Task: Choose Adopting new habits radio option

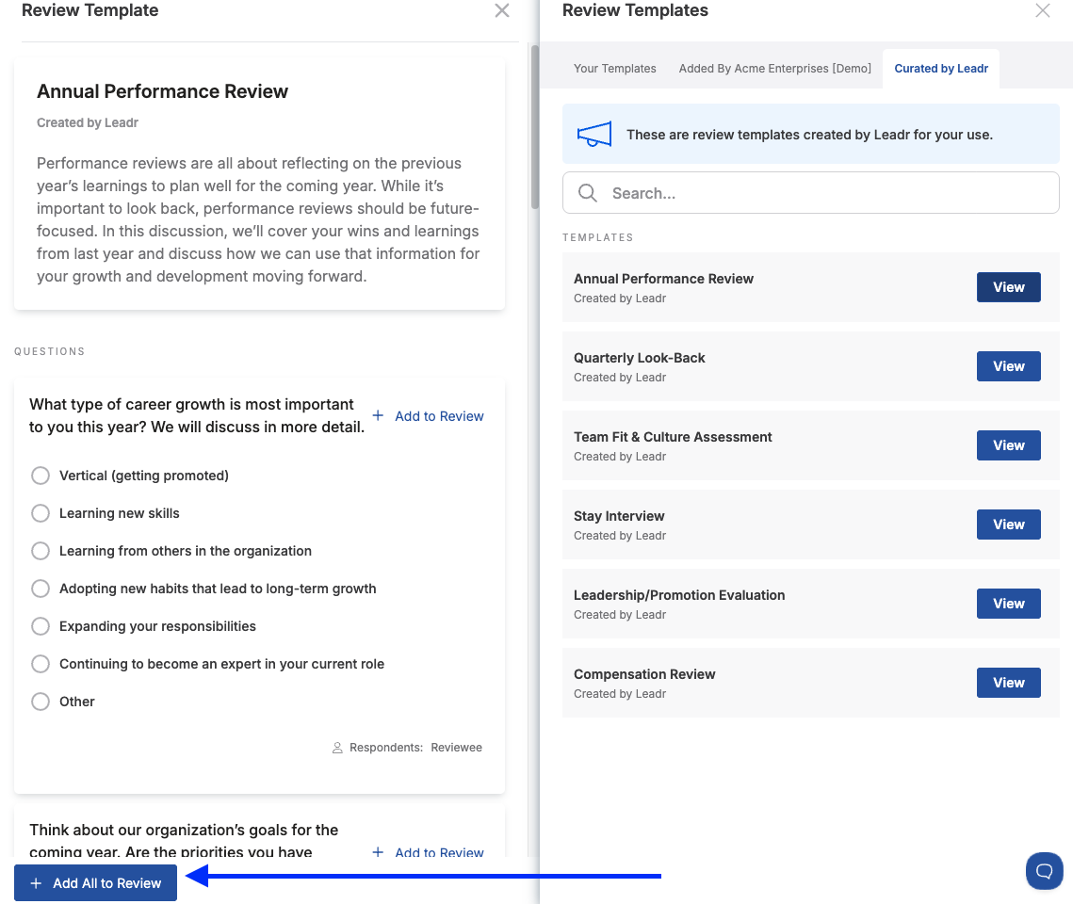Action: tap(41, 589)
